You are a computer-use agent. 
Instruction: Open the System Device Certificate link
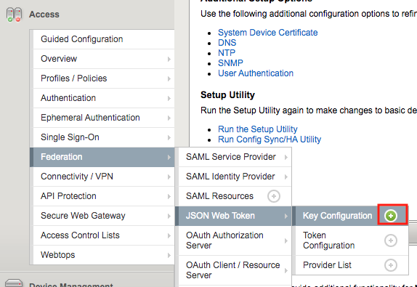point(268,33)
